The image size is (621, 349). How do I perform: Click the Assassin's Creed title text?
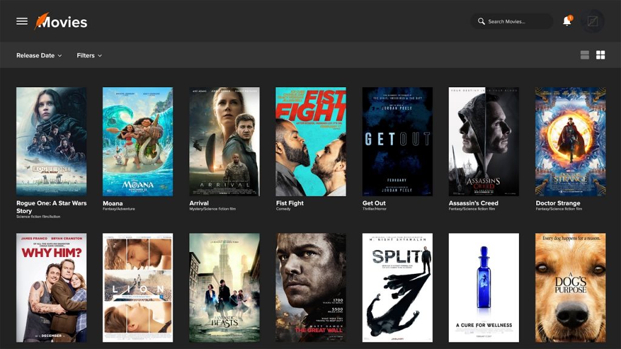click(473, 203)
